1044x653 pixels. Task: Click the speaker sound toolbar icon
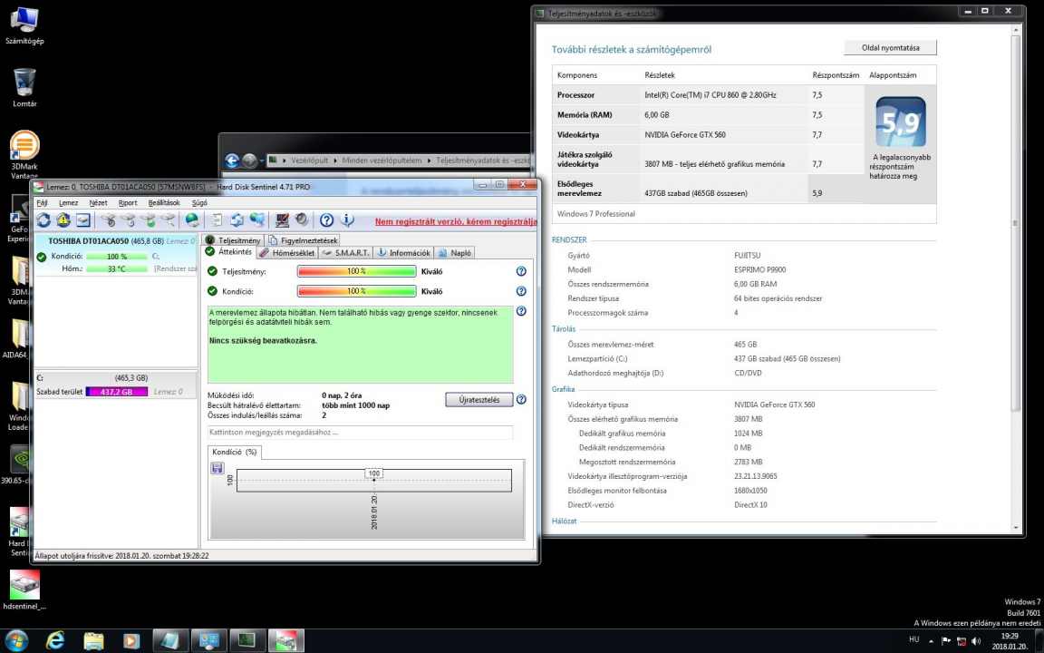302,219
